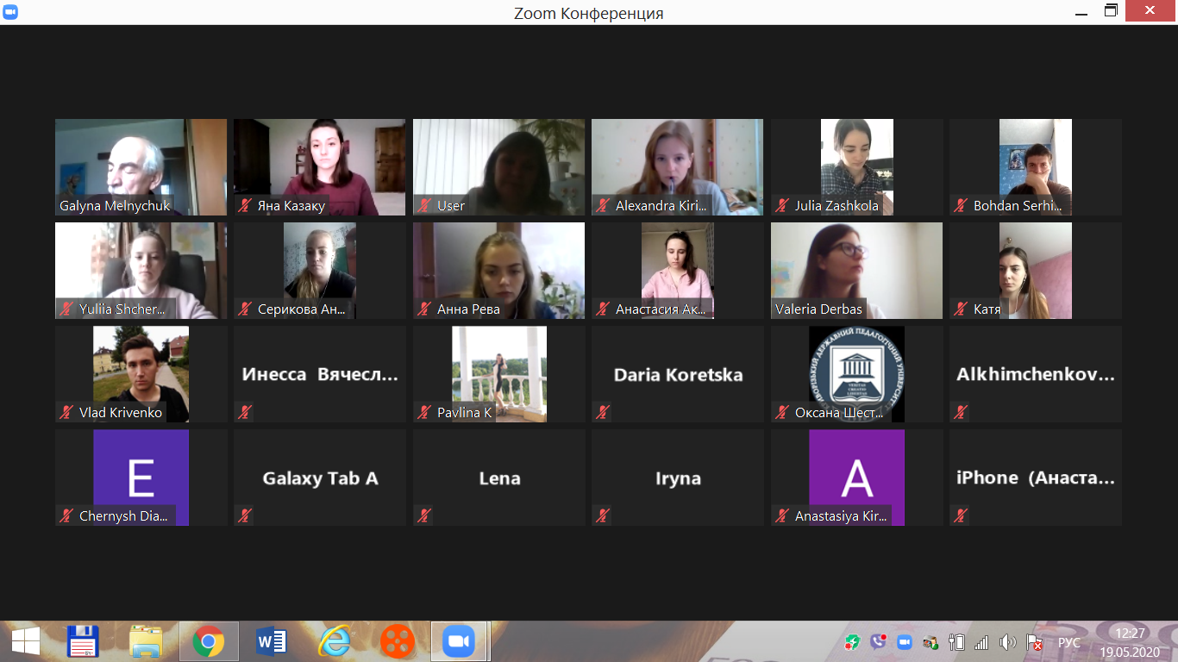This screenshot has width=1178, height=662.
Task: Click the Zoom camera button in taskbar
Action: tap(459, 641)
